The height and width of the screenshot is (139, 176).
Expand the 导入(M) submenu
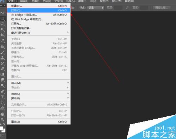39,83
